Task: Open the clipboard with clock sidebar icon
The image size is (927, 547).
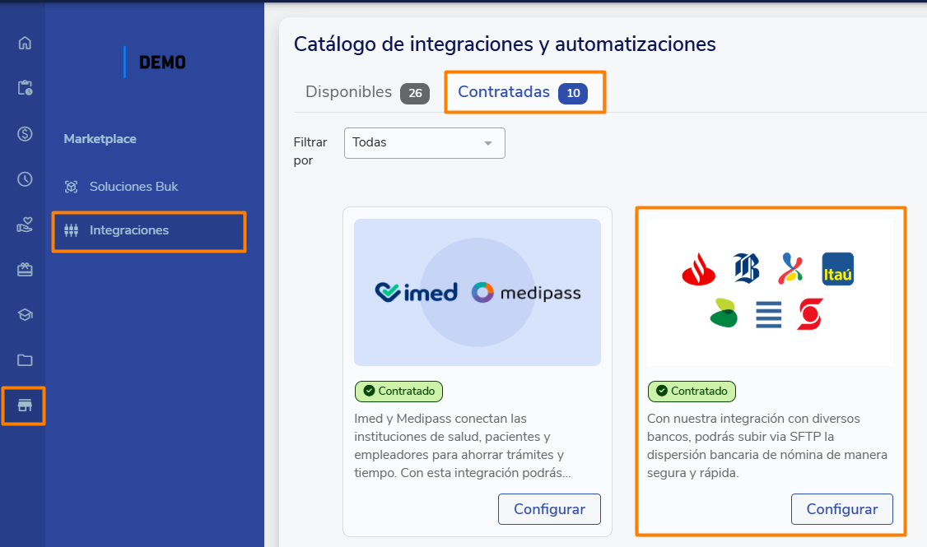Action: click(x=25, y=88)
